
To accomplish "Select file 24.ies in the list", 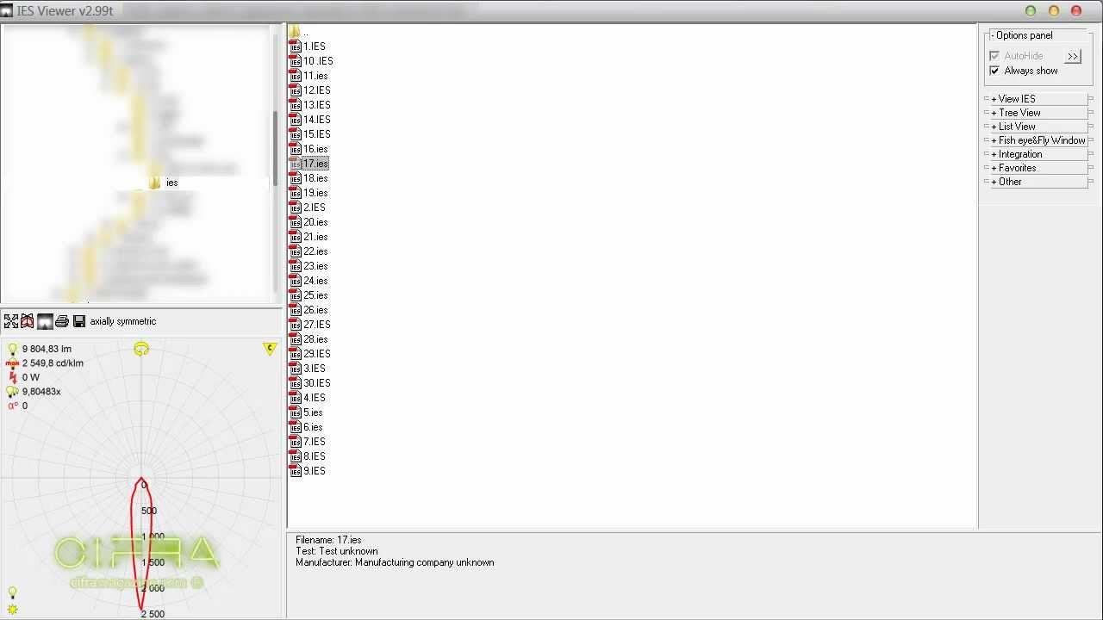I will point(308,281).
